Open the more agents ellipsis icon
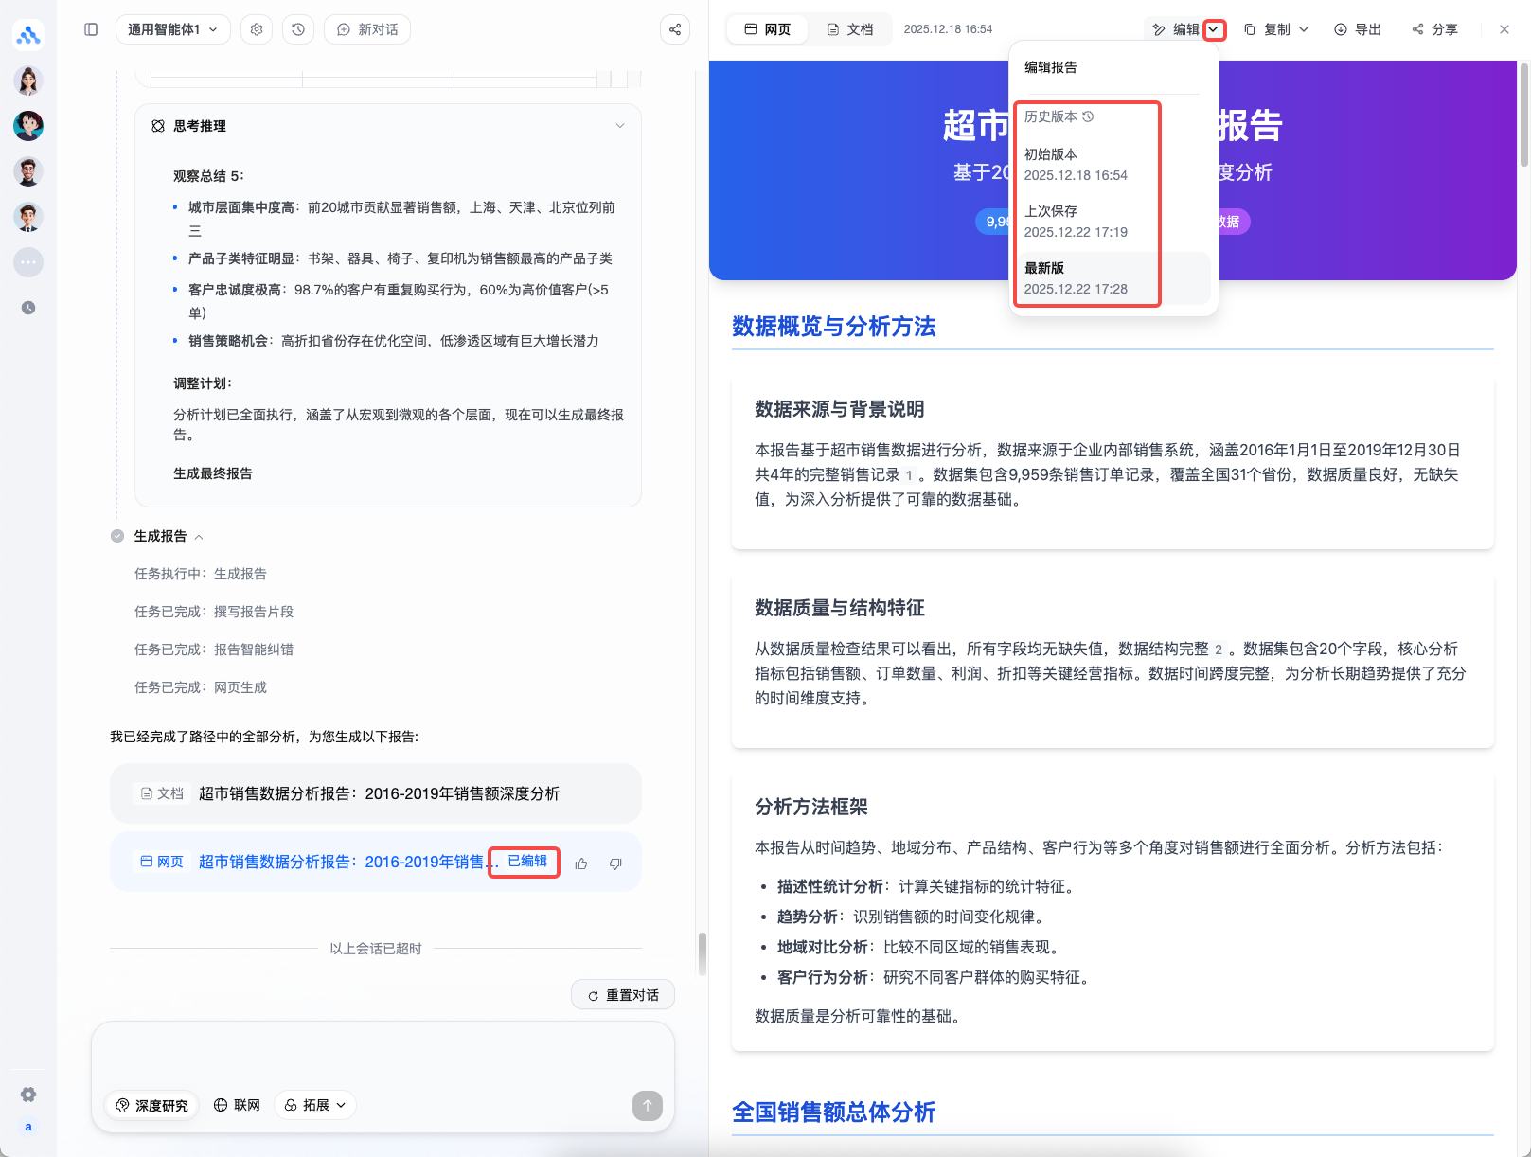Viewport: 1531px width, 1157px height. click(x=28, y=262)
